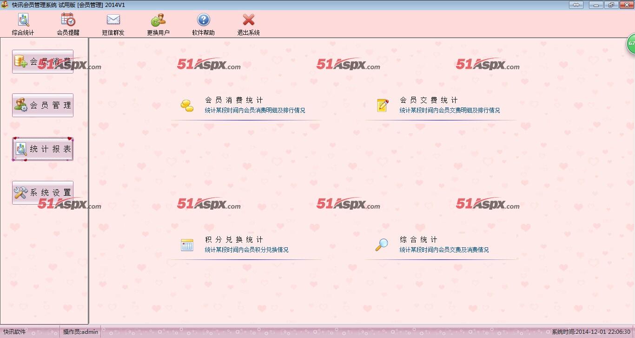Click the green 67 badge at right edge

coord(631,43)
